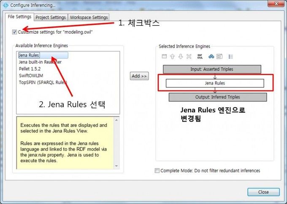This screenshot has width=287, height=204.
Task: Select Pellet 1.5.2 engine
Action: point(30,69)
